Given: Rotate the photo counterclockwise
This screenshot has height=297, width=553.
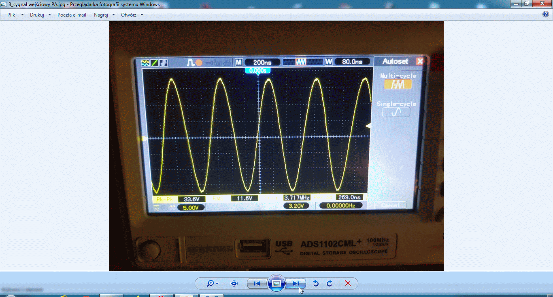Looking at the screenshot, I should coord(316,284).
